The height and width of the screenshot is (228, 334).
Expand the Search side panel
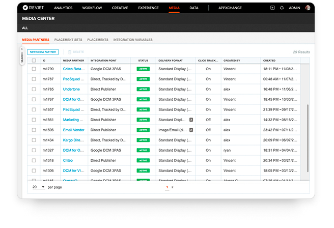click(x=22, y=56)
